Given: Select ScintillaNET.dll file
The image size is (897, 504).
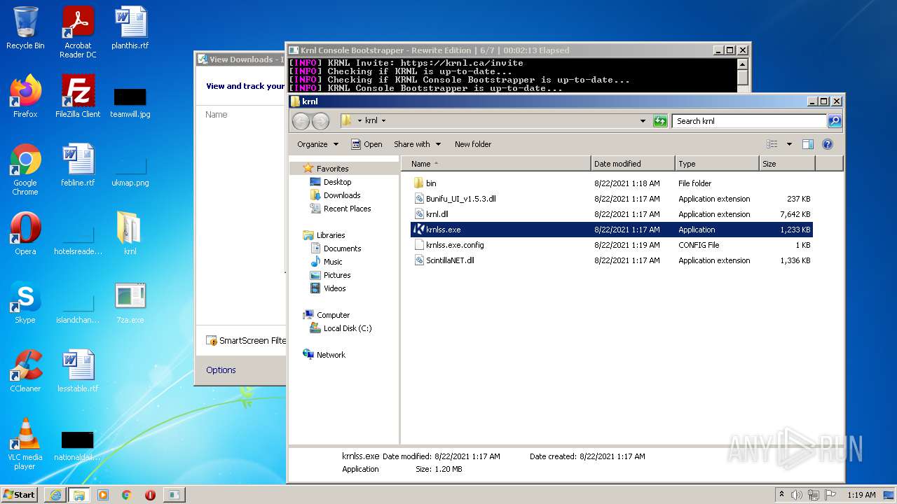Looking at the screenshot, I should [450, 260].
